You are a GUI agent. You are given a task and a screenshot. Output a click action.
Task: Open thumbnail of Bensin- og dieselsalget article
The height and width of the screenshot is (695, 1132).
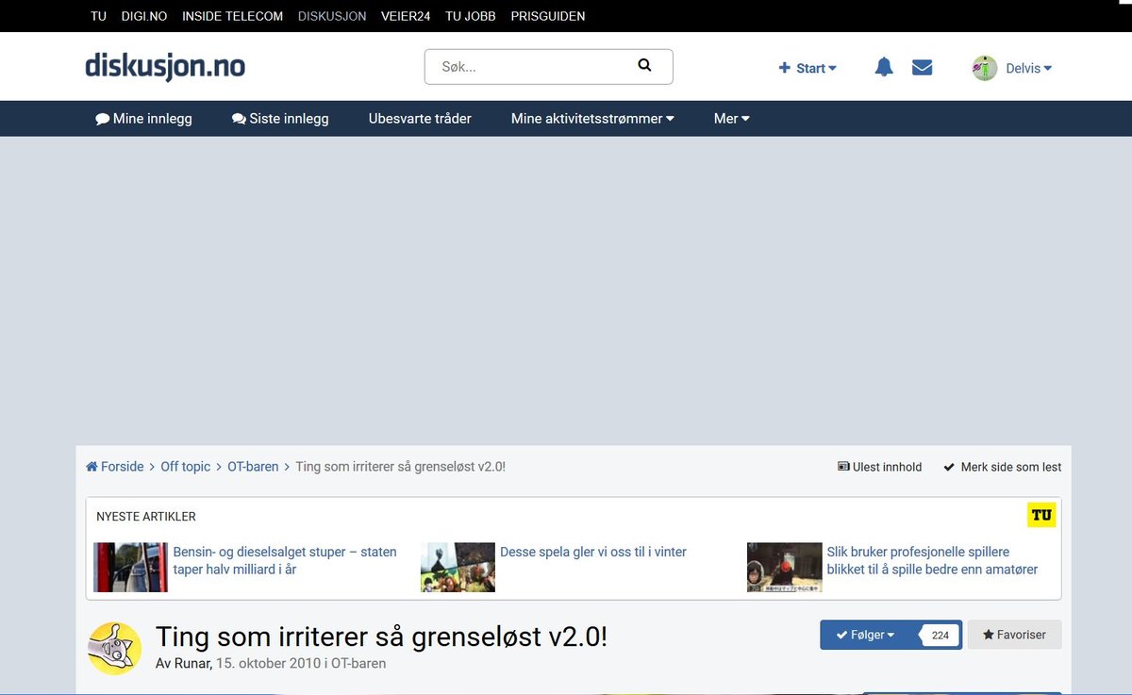click(x=130, y=567)
